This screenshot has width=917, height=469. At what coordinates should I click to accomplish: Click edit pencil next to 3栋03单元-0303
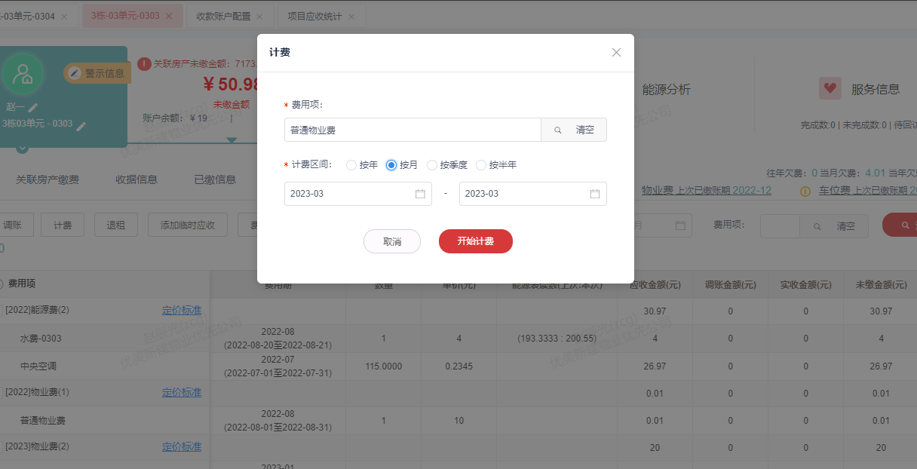[x=81, y=125]
